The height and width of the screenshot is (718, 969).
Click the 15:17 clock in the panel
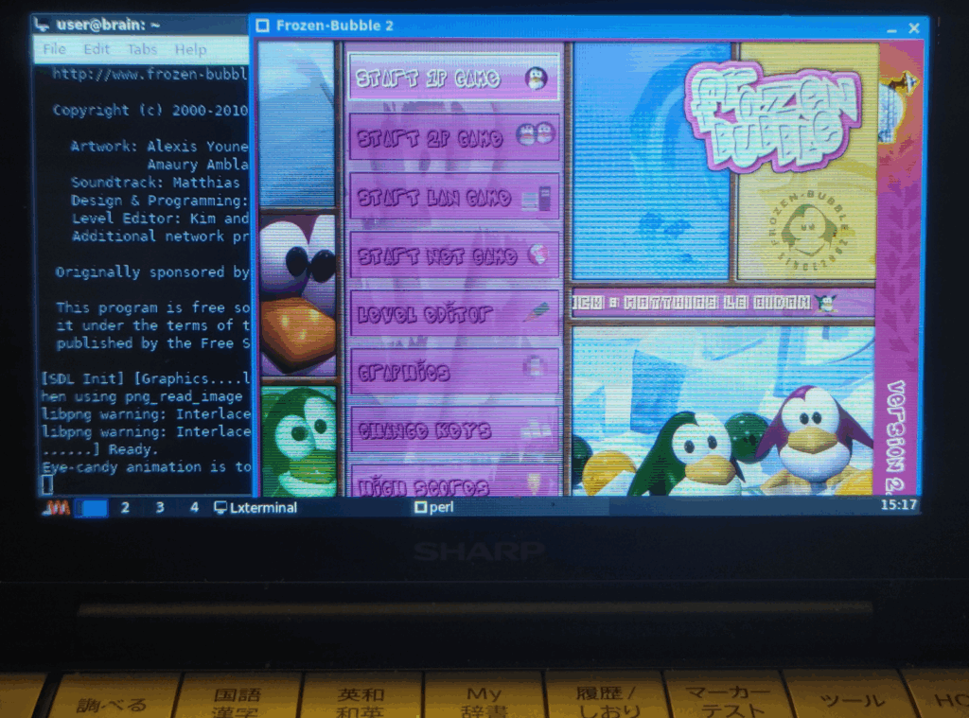coord(898,505)
